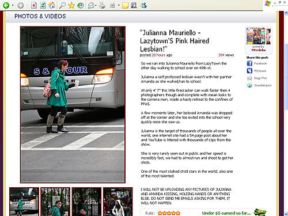The width and height of the screenshot is (288, 216).
Task: Click the 'Under $5 earned so far...' text
Action: (x=226, y=213)
